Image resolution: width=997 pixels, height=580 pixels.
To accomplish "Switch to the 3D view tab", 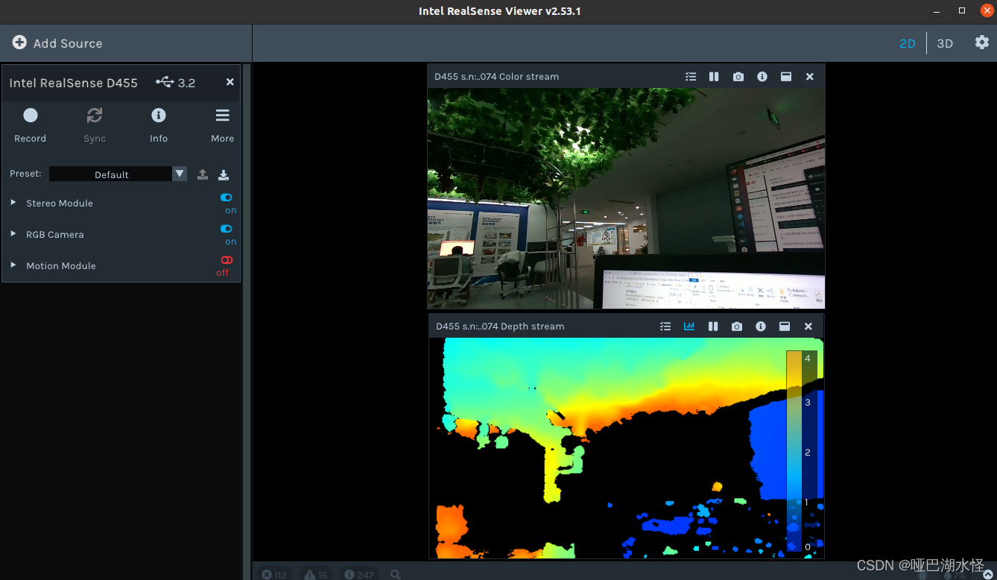I will (x=944, y=43).
